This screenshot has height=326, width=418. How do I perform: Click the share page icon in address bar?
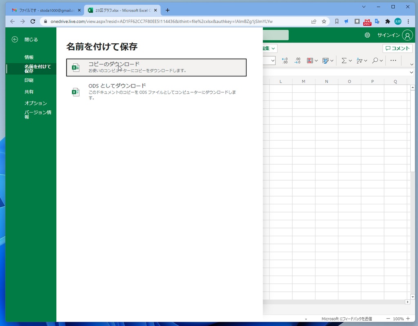pos(314,21)
